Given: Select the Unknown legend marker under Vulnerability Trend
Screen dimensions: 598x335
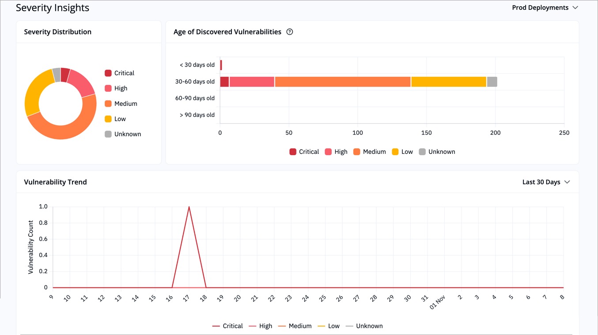Looking at the screenshot, I should tap(350, 326).
